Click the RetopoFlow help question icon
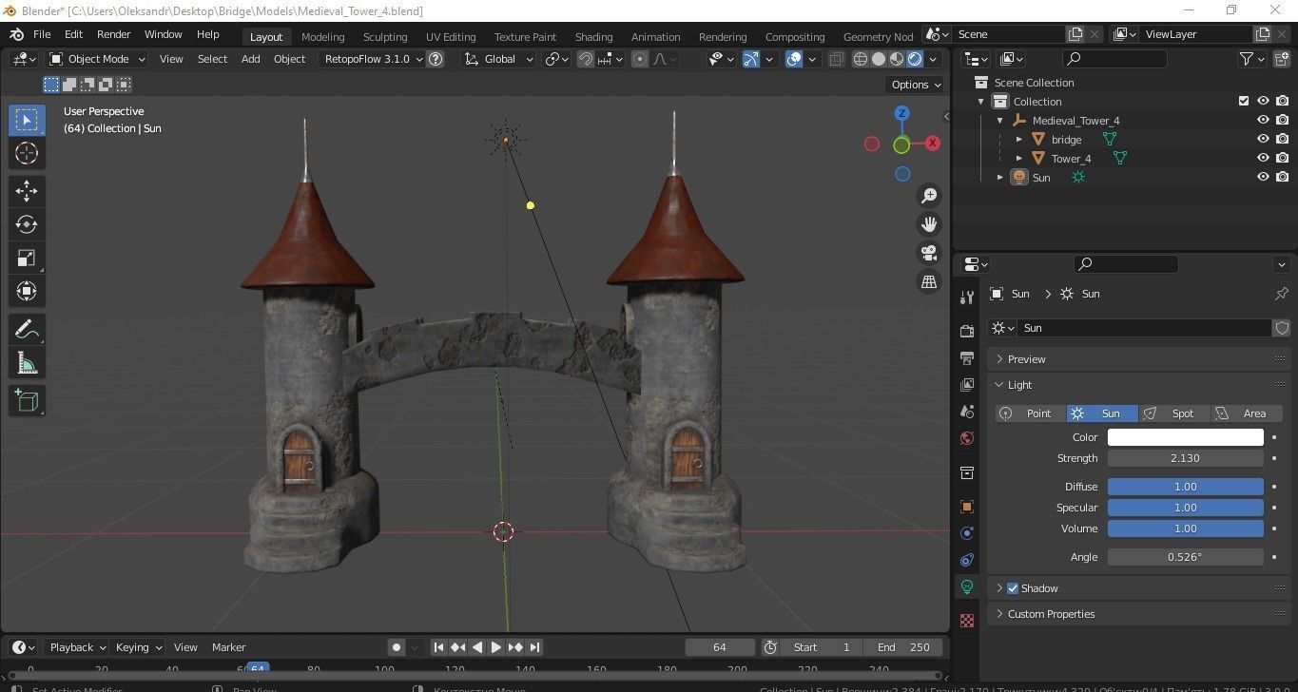1298x692 pixels. click(x=436, y=59)
